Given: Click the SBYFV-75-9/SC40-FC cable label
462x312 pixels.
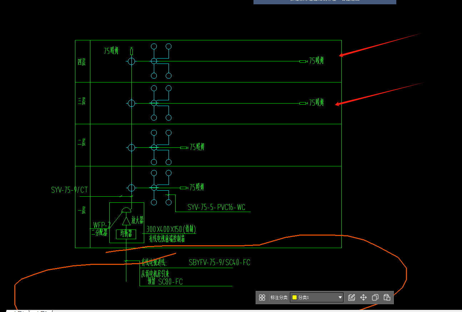Looking at the screenshot, I should point(220,263).
